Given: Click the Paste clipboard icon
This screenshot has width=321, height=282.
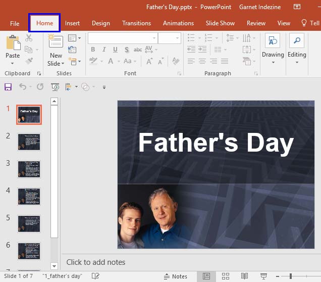Looking at the screenshot, I should [x=13, y=42].
